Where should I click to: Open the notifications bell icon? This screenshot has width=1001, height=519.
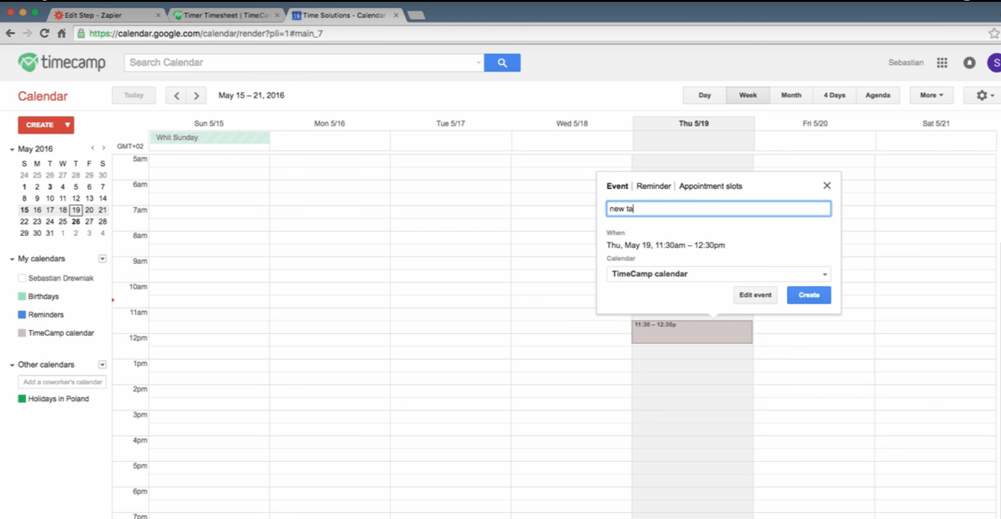(969, 63)
